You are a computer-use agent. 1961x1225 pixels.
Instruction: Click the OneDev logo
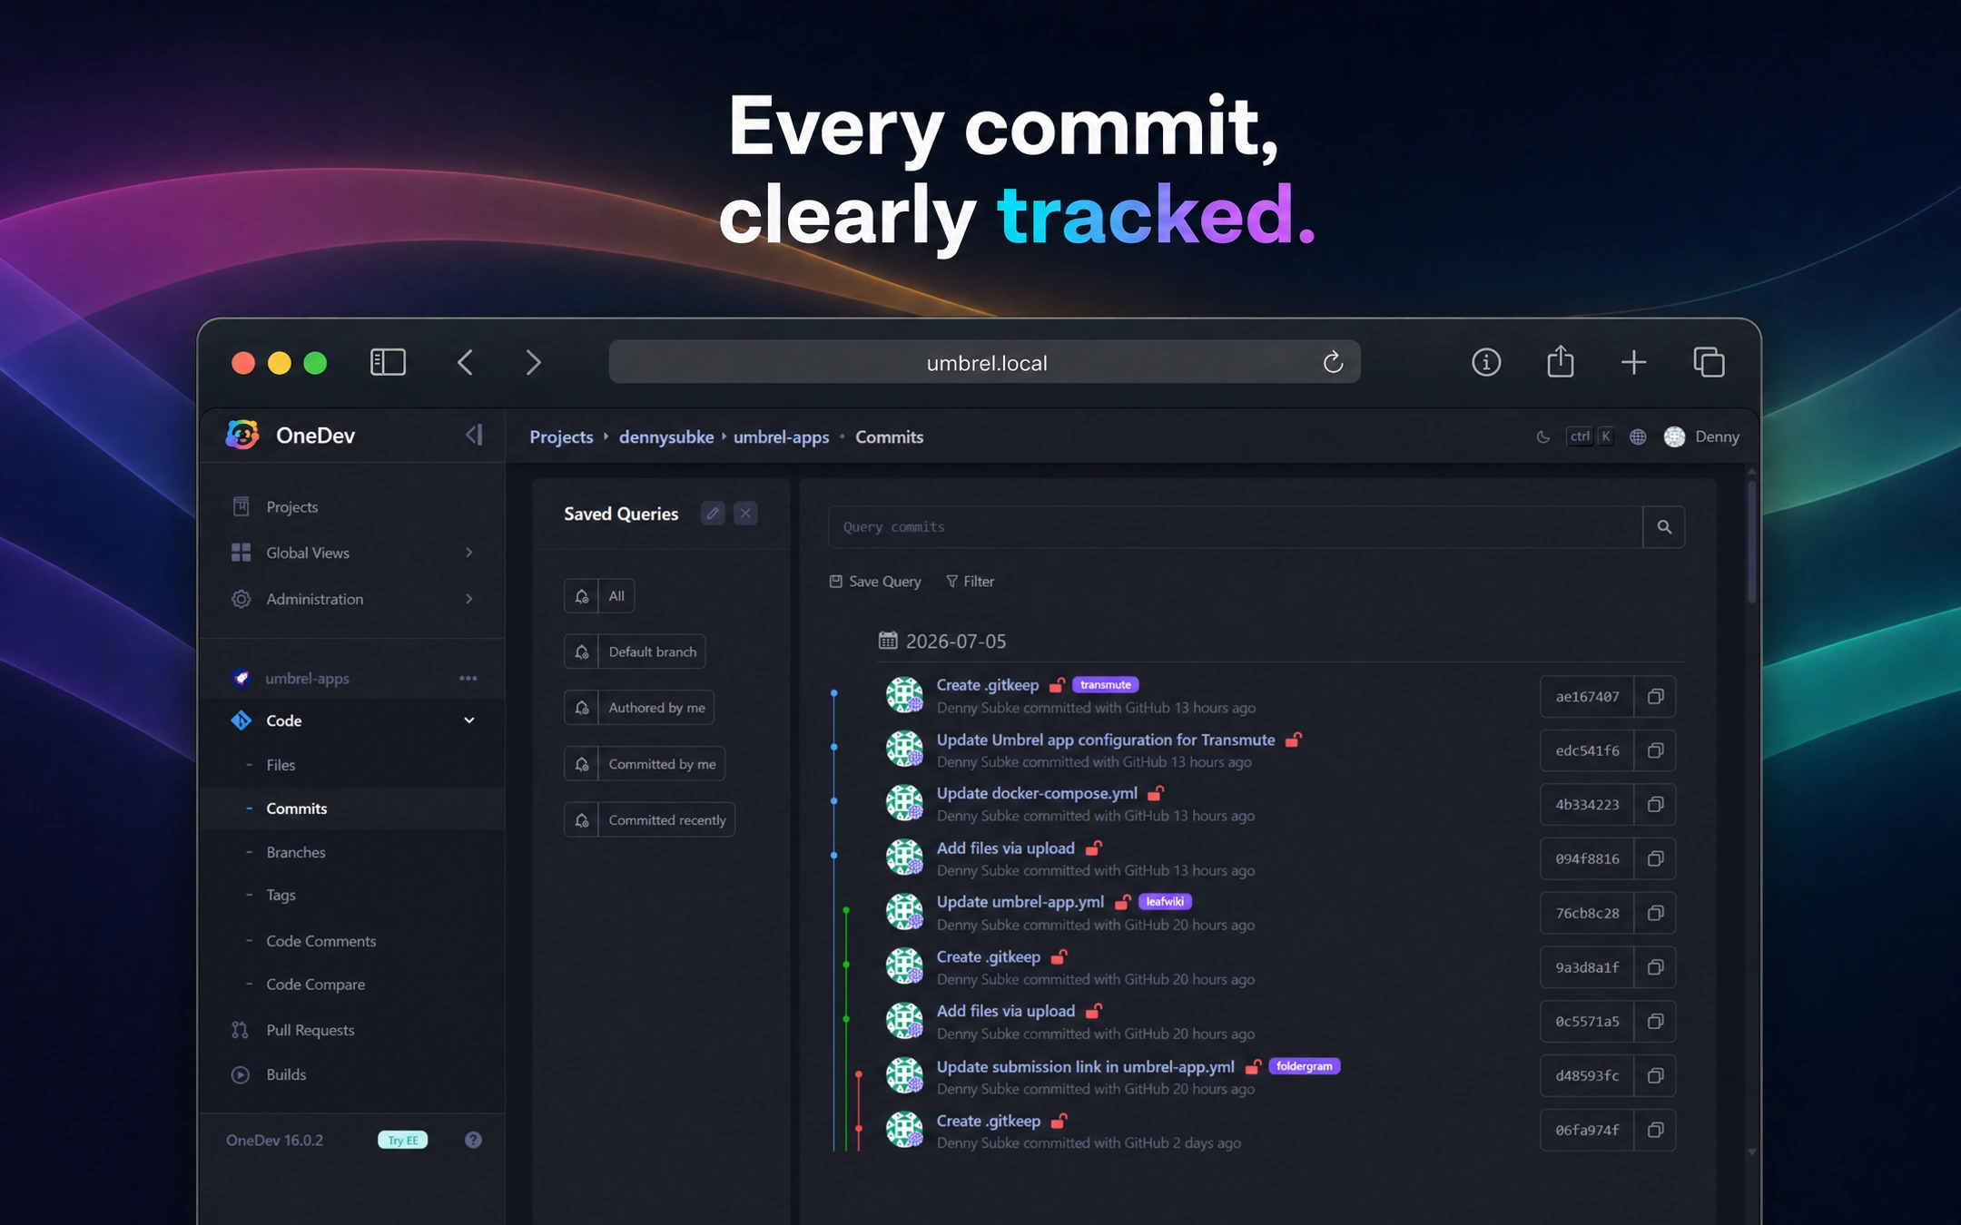242,435
